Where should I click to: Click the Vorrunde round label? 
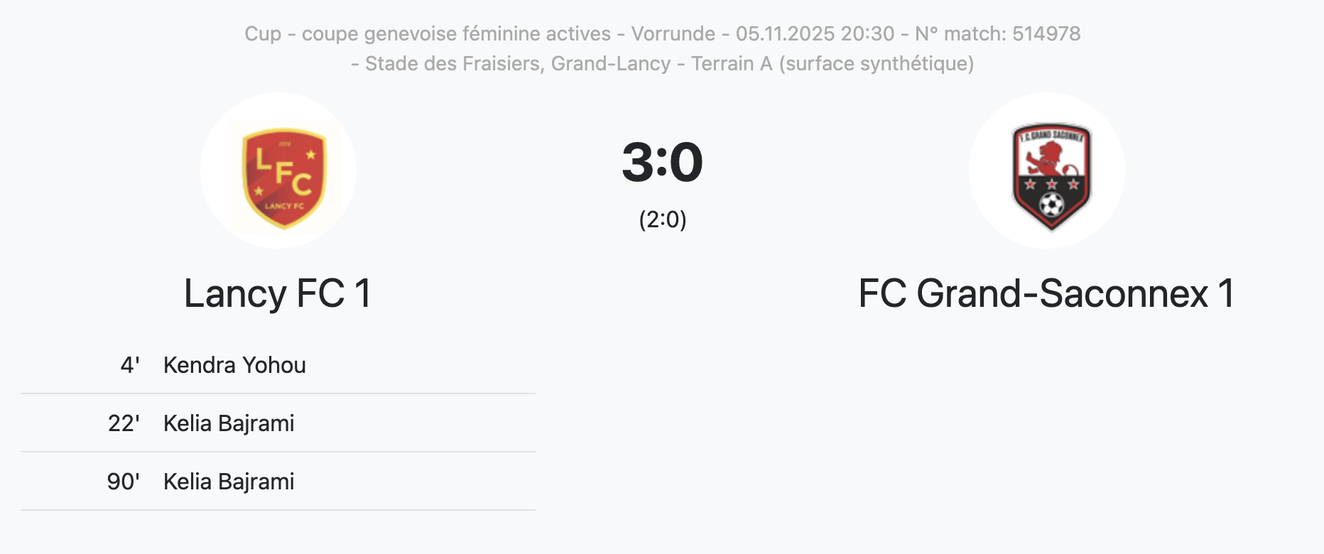click(673, 33)
